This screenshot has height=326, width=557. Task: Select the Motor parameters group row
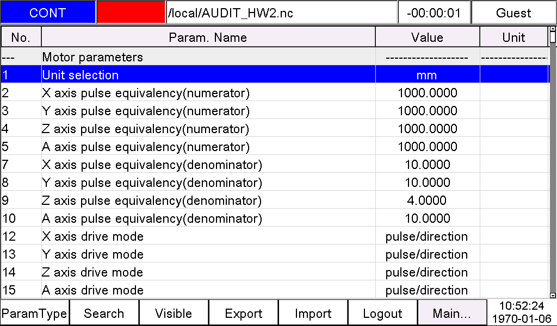pyautogui.click(x=275, y=57)
